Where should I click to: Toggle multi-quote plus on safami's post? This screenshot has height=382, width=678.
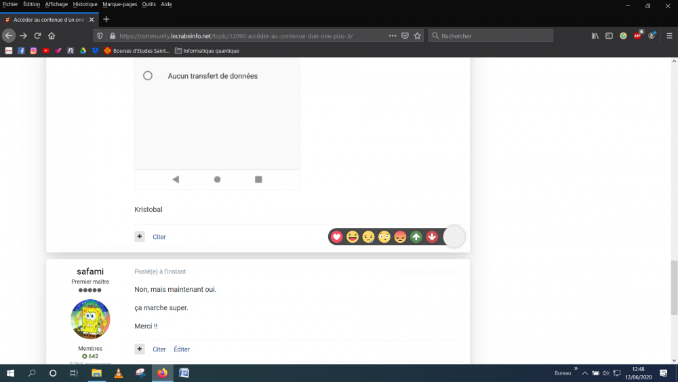pyautogui.click(x=139, y=349)
